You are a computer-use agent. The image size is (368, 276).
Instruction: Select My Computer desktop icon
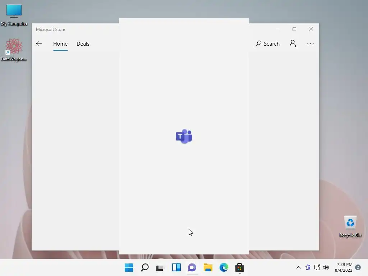(14, 15)
